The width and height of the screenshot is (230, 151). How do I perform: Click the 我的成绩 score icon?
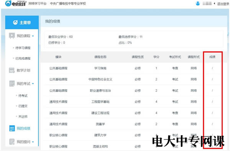click(12, 128)
